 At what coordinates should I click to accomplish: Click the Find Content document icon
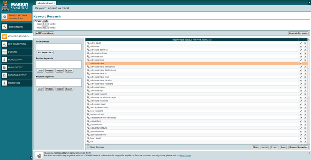[x=4, y=67]
